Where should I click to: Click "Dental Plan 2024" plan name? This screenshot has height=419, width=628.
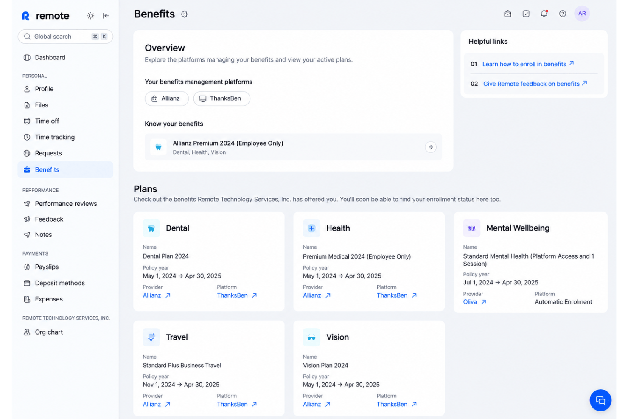click(166, 256)
